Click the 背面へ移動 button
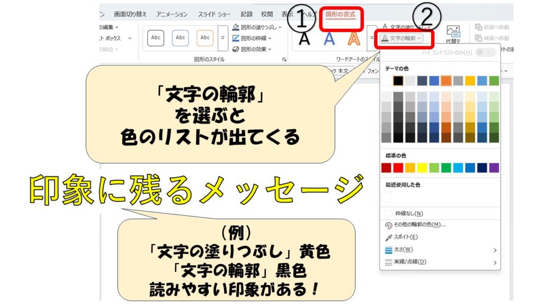This screenshot has width=541, height=304. click(x=492, y=38)
